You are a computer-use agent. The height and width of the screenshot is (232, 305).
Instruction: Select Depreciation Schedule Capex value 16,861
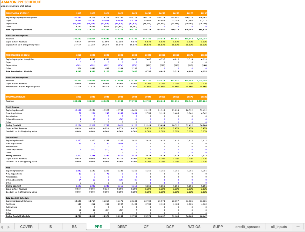point(78,20)
